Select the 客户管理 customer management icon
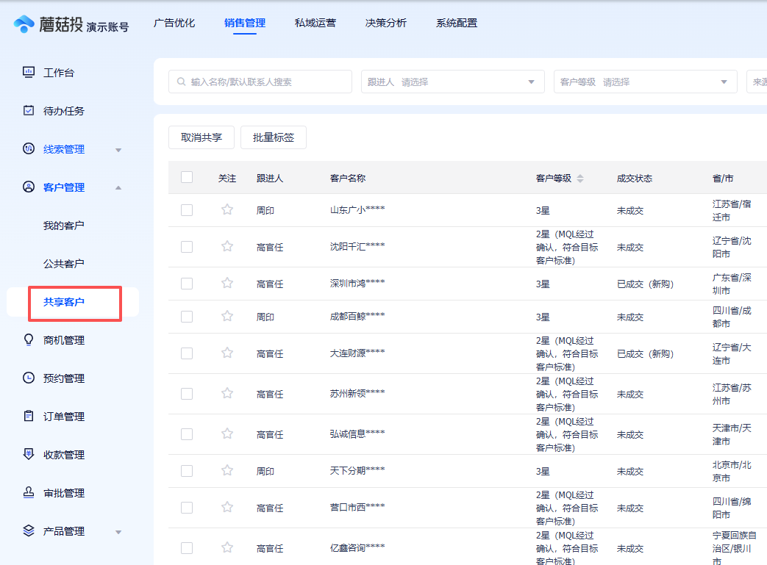767x565 pixels. [x=28, y=187]
